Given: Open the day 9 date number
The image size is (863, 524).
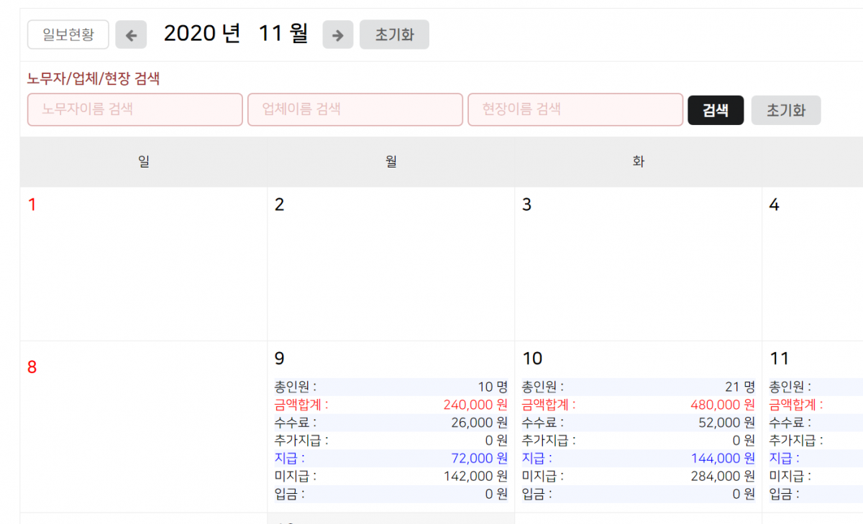Looking at the screenshot, I should click(x=280, y=358).
